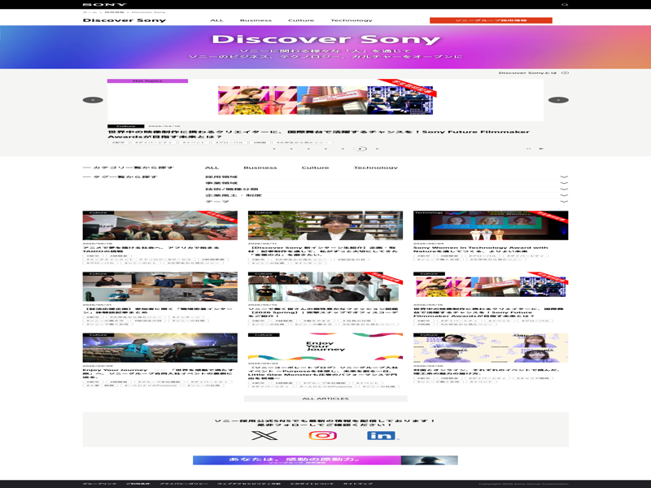The image size is (651, 488).
Task: Open the 'Discover Sonyとは' help icon
Action: tap(565, 72)
